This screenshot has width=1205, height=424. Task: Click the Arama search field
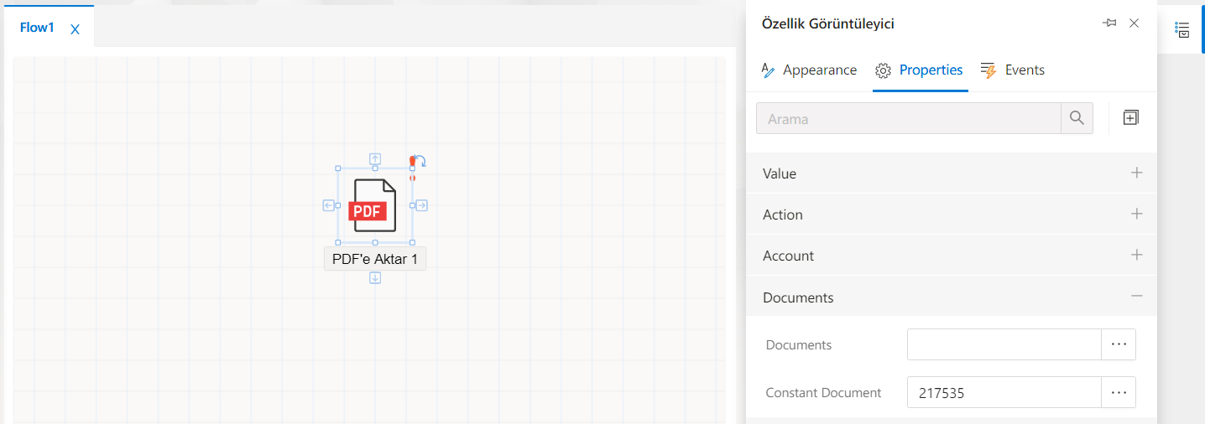coord(908,119)
